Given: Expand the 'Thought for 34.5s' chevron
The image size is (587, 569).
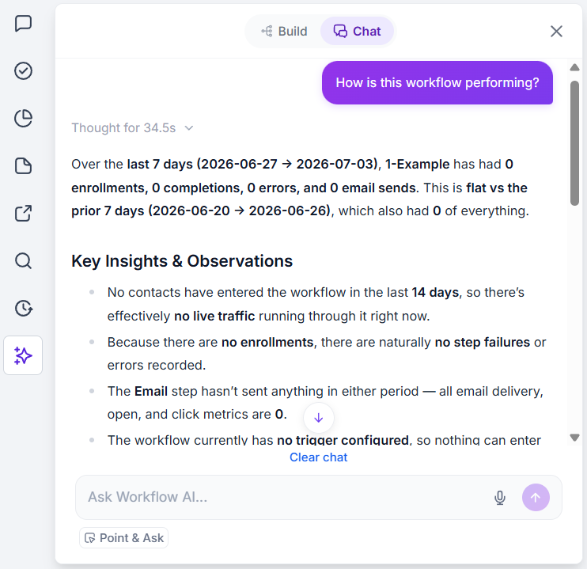Looking at the screenshot, I should 189,128.
